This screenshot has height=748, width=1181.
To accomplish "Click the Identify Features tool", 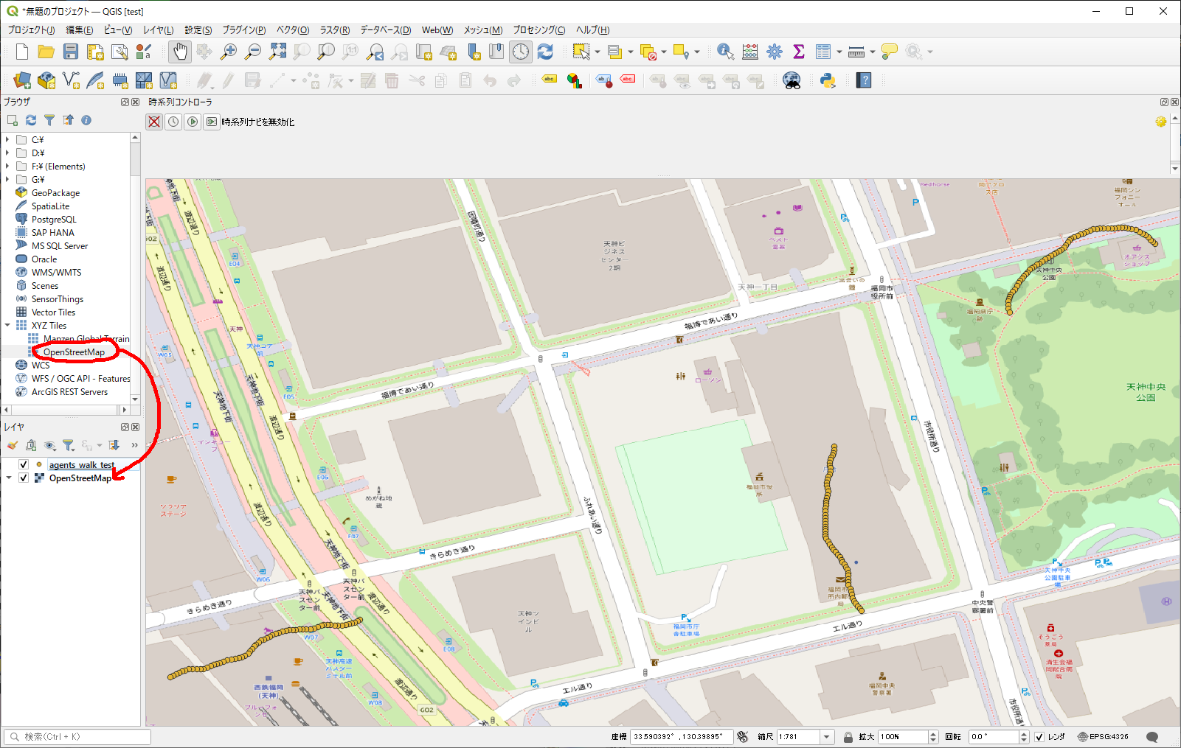I will (725, 52).
